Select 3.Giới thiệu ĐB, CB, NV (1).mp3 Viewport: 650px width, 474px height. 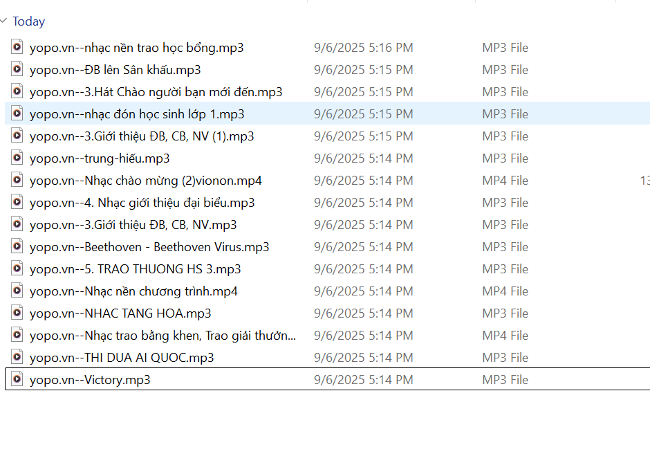pyautogui.click(x=142, y=136)
